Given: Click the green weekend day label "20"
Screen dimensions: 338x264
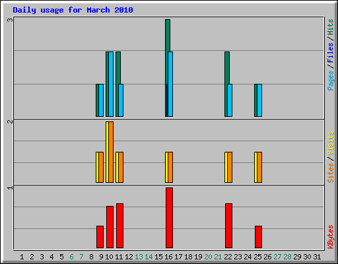Looking at the screenshot, I should 208,257.
